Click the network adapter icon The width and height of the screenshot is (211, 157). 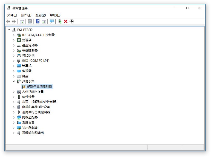(x=19, y=117)
